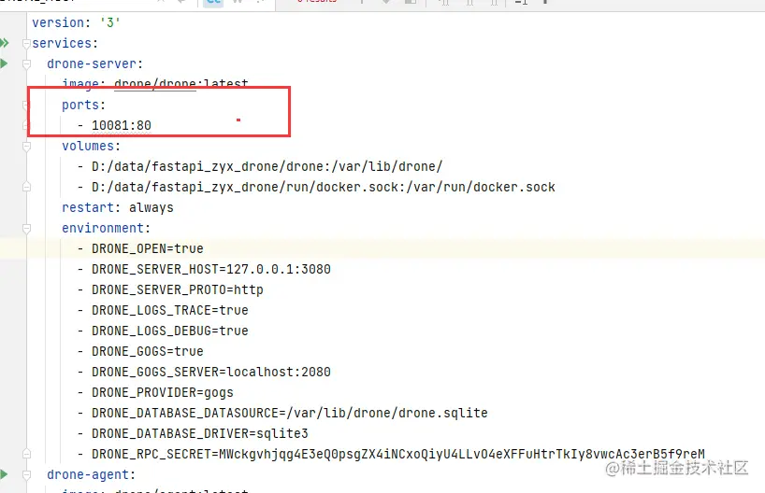765x493 pixels.
Task: Run the drone-server service from the gutter arrow
Action: tap(4, 63)
